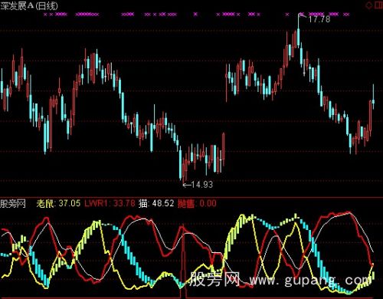
Task: Click the 14.93 low price label
Action: (201, 184)
